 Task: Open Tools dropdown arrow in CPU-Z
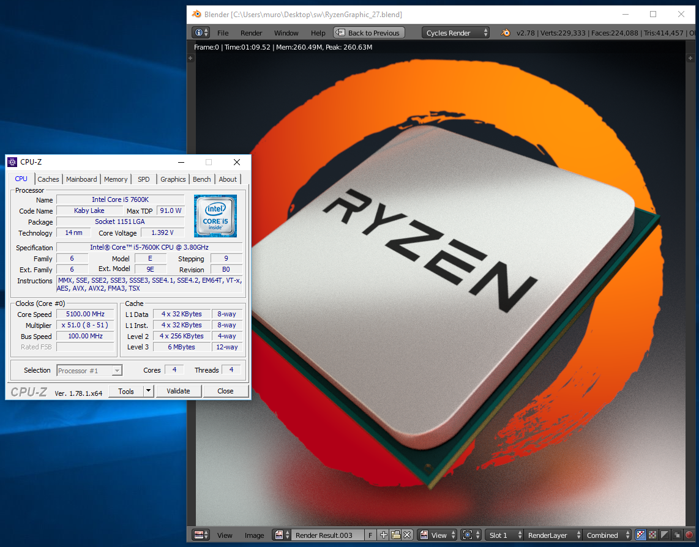(x=149, y=391)
